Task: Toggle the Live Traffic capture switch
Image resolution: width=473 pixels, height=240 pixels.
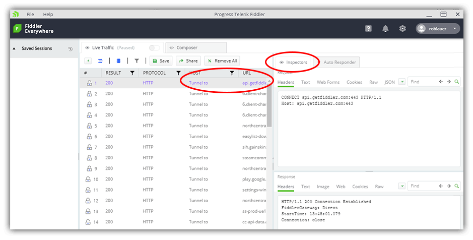Action: (155, 48)
